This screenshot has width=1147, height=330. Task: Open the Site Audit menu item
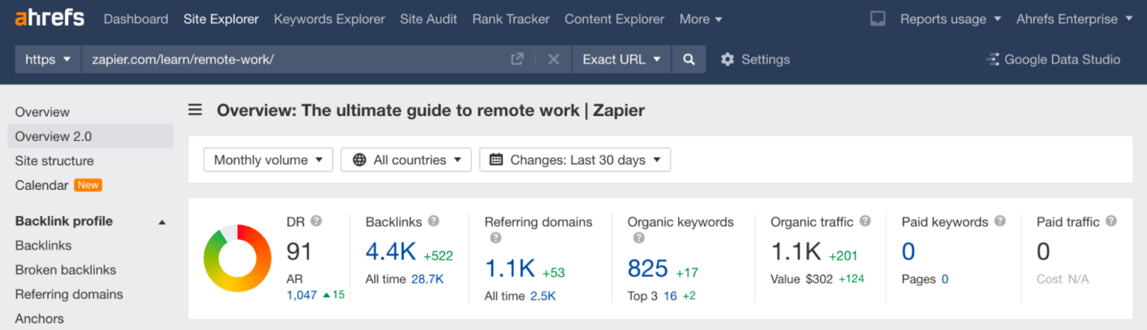tap(429, 19)
